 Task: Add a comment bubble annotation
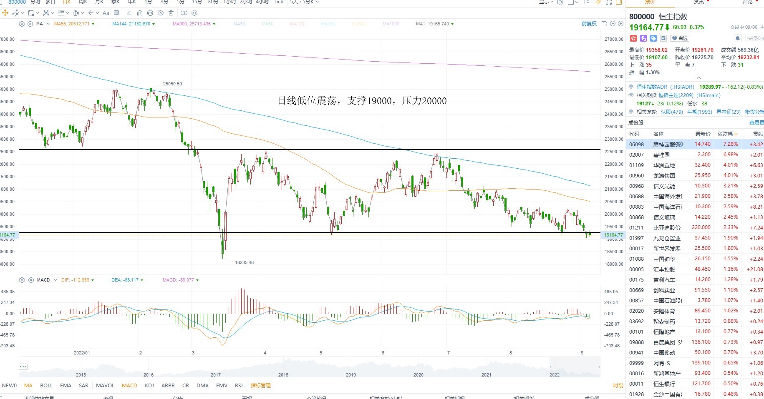pyautogui.click(x=116, y=13)
